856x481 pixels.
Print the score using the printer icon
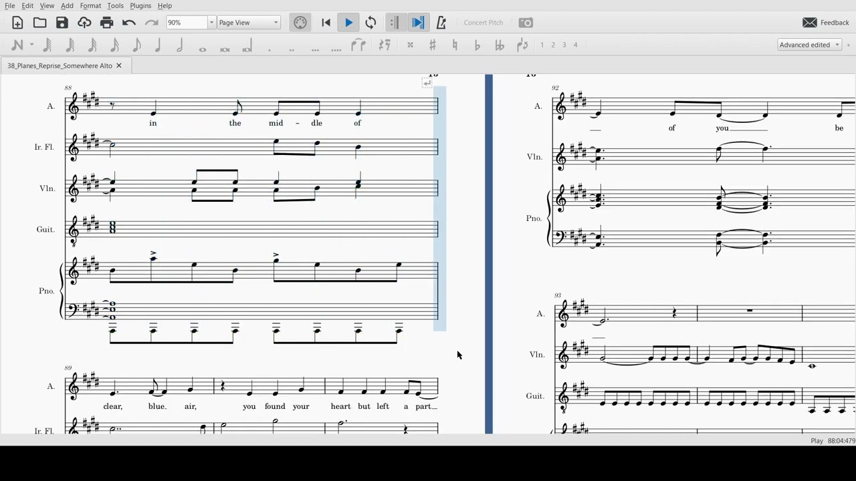tap(106, 23)
